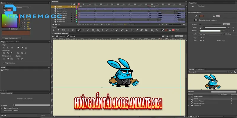Select the Rectangle tool

tap(93, 30)
